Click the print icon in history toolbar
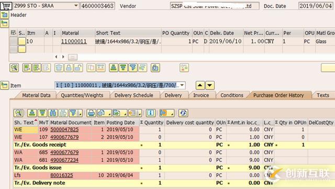Viewport: 335px width, 189px height. click(91, 113)
